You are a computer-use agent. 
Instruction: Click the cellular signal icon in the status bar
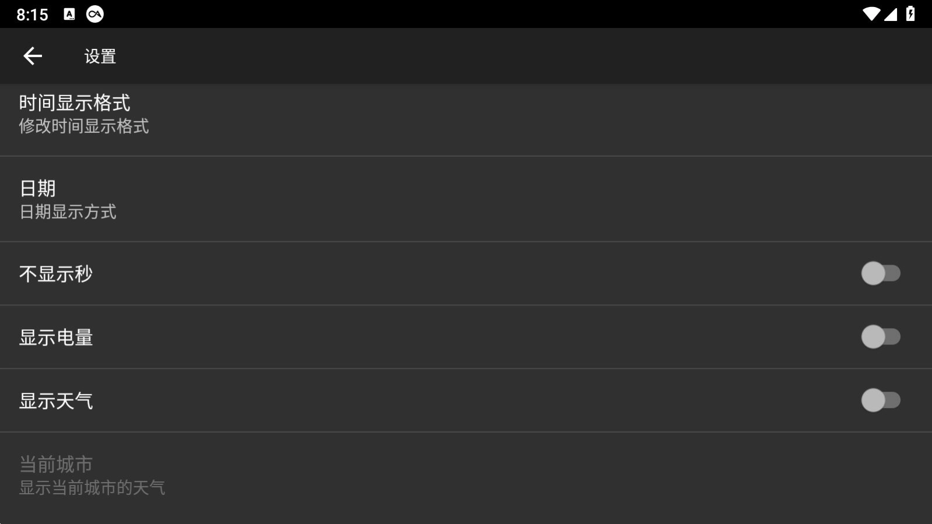[891, 14]
